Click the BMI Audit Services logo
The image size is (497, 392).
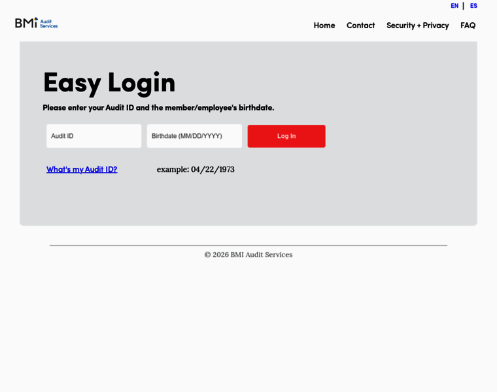37,23
